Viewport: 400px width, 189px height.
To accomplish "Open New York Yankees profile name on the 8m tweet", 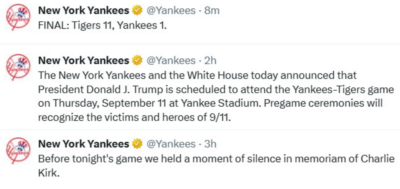I will click(x=84, y=11).
